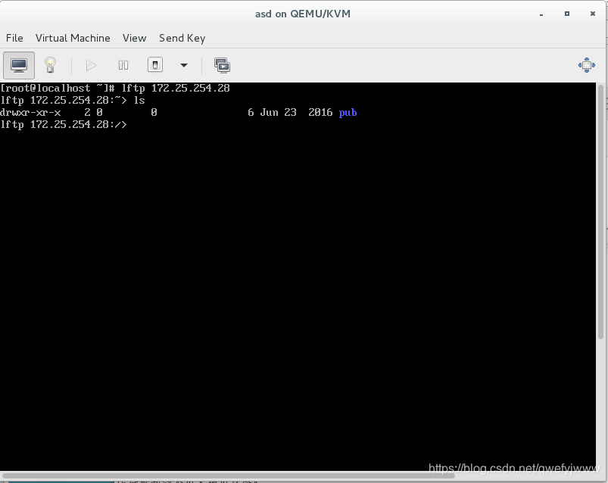This screenshot has width=608, height=483.
Task: Click the 'lftp 172.25.254.28:/>' prompt line
Action: pos(64,124)
